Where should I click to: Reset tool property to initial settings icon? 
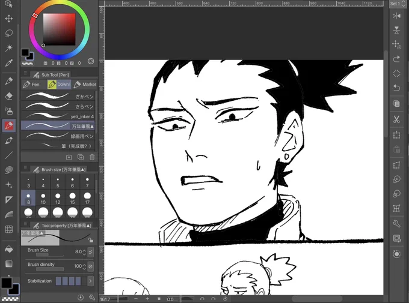point(81,297)
